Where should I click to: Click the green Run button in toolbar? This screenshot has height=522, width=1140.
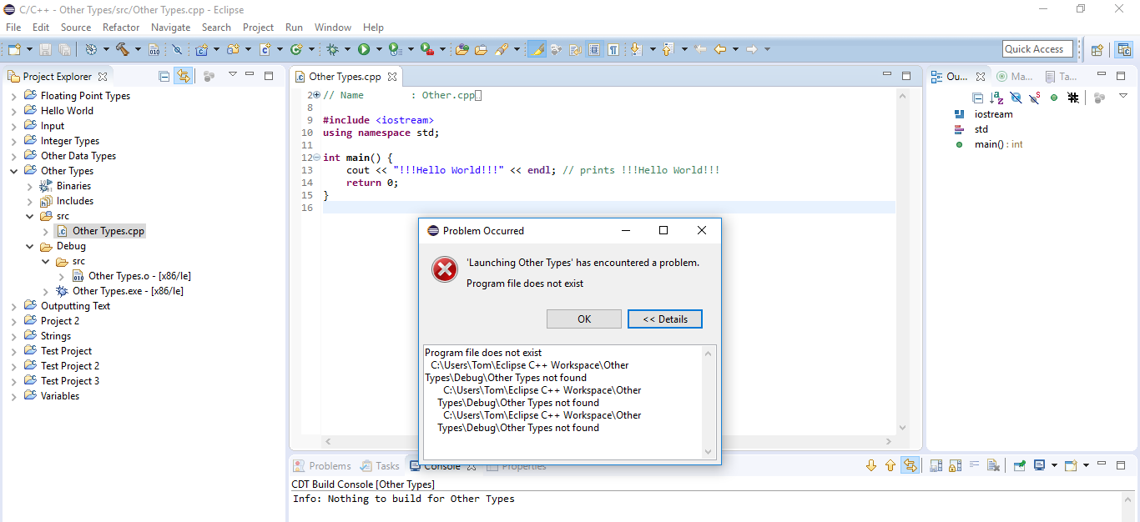pos(364,49)
